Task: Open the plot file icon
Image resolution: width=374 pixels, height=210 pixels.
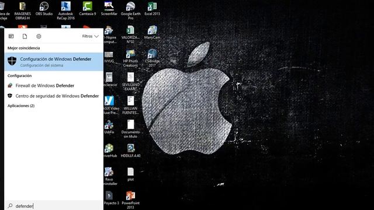Action: click(130, 174)
